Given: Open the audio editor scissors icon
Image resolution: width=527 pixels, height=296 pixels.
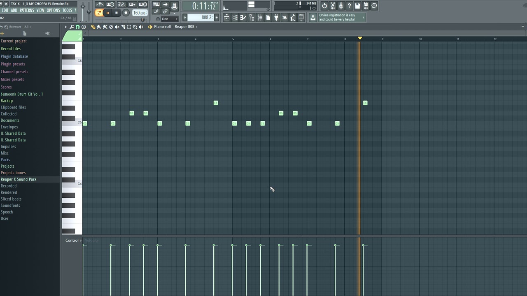Looking at the screenshot, I should (x=333, y=6).
